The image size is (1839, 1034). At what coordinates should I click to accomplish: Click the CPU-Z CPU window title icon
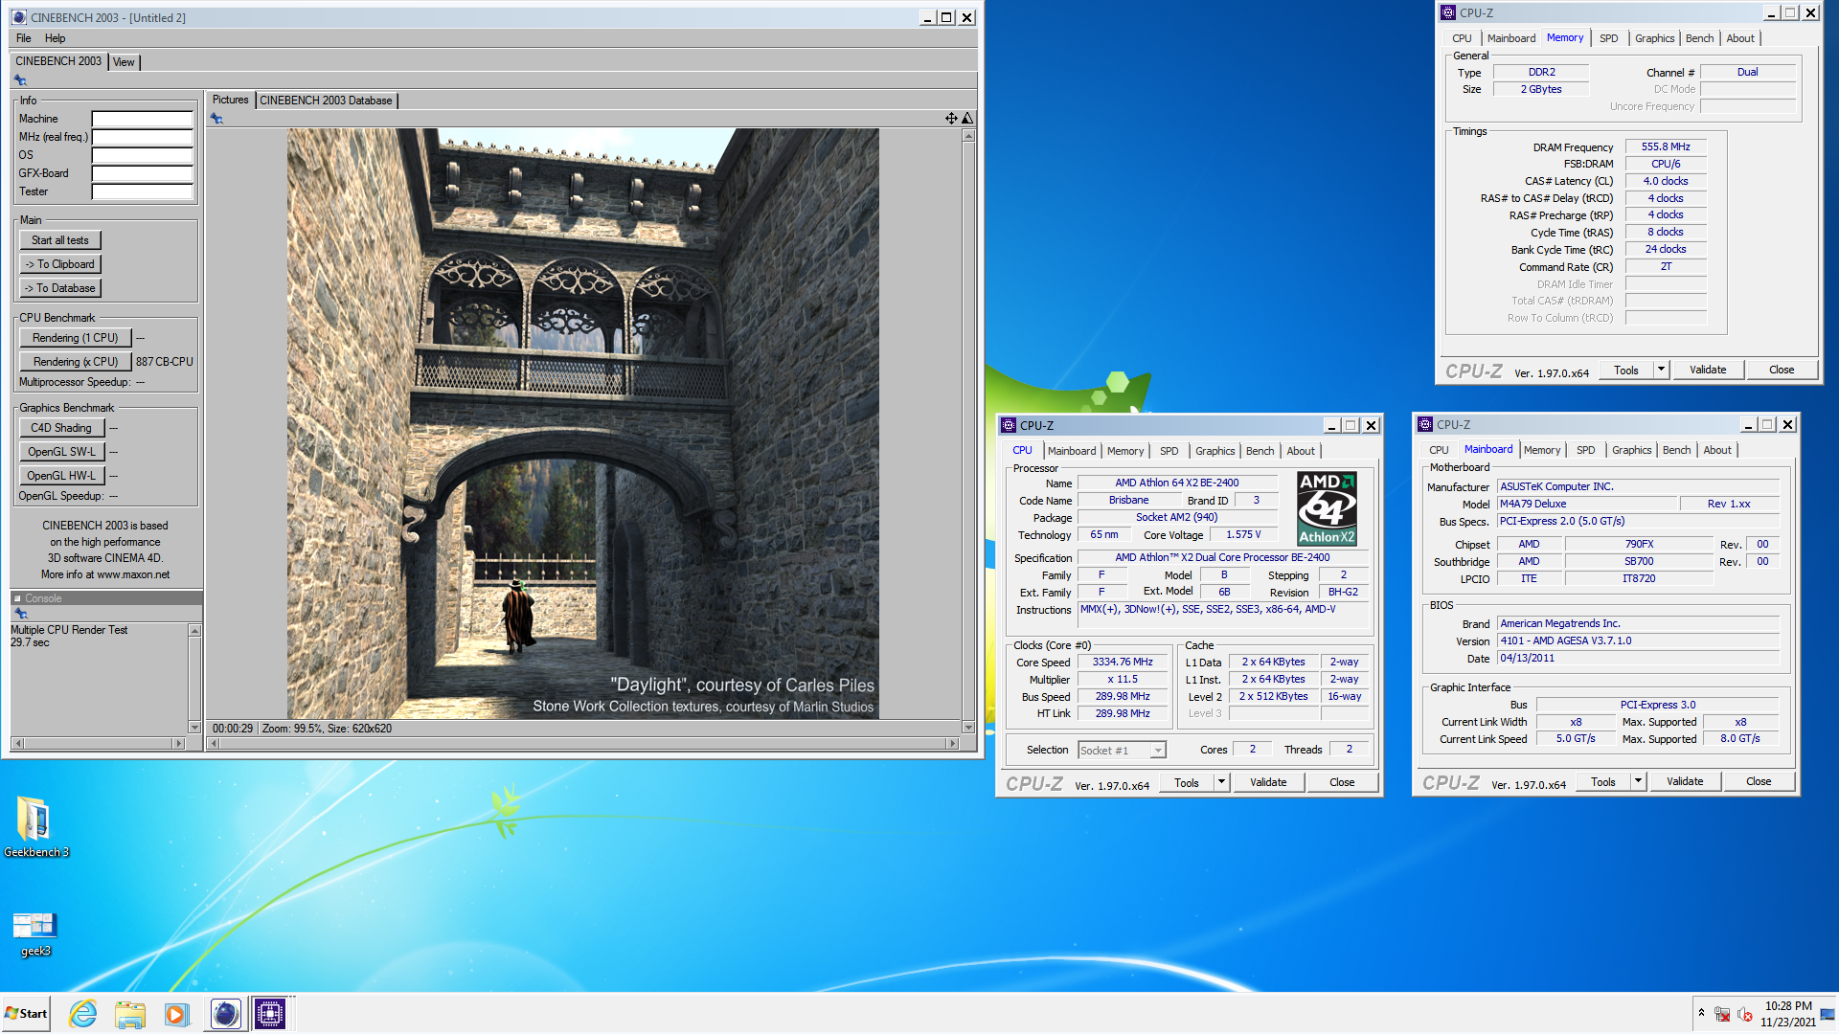point(1009,426)
